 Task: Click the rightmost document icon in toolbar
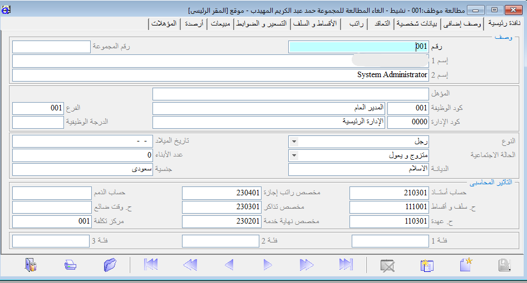click(x=504, y=265)
